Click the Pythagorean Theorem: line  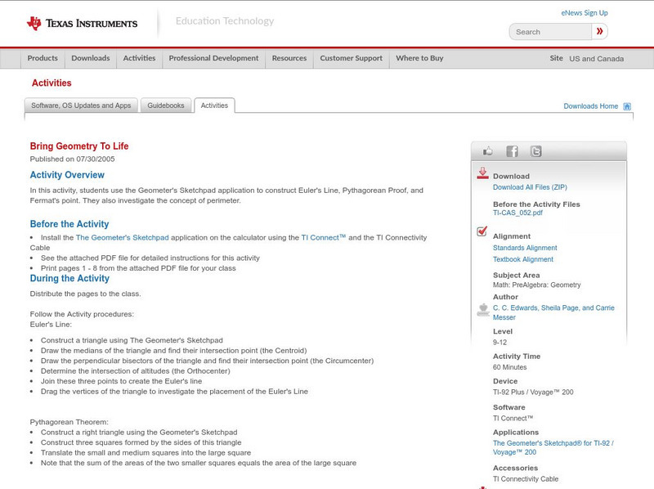click(x=69, y=422)
